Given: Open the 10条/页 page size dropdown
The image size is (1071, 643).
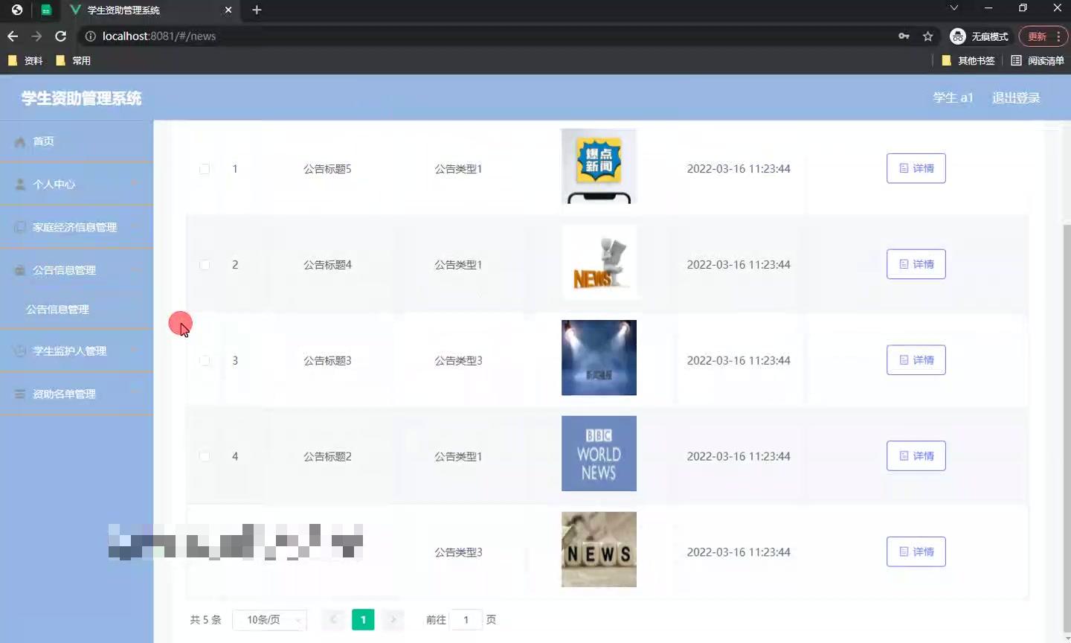Looking at the screenshot, I should coord(269,620).
